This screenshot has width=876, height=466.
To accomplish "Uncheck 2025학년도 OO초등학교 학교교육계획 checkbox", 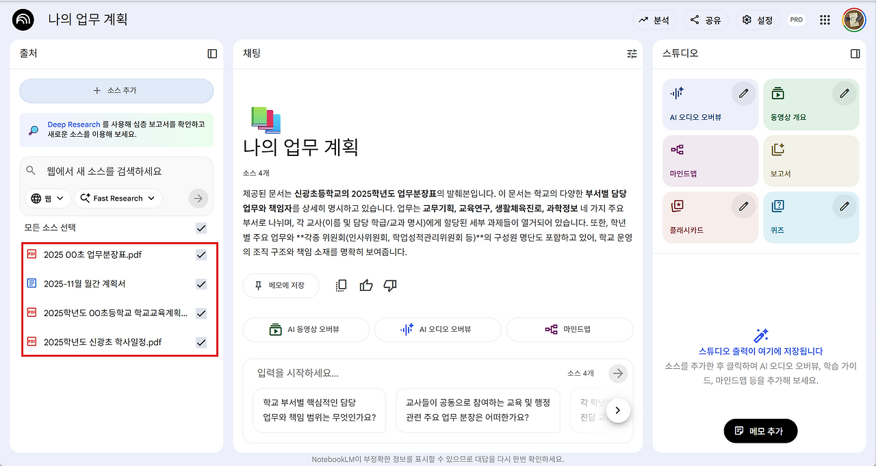I will point(201,313).
